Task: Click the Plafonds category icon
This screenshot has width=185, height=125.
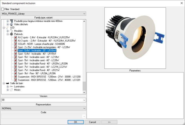Action: [11, 34]
